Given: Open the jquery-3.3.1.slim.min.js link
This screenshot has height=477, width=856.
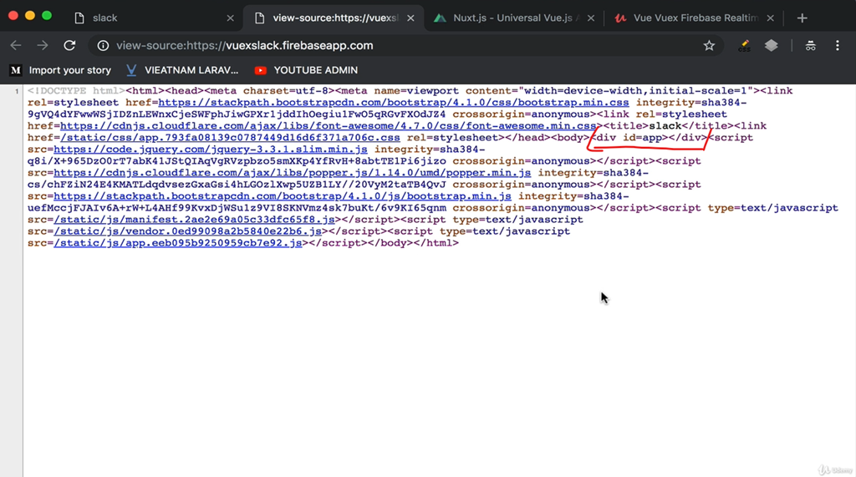Looking at the screenshot, I should pos(211,150).
